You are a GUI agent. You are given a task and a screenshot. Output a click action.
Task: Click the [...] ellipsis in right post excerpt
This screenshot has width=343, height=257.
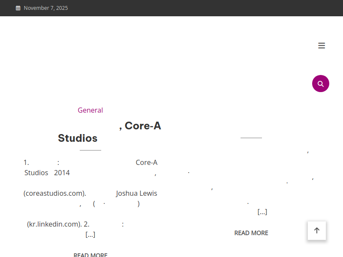[262, 212]
